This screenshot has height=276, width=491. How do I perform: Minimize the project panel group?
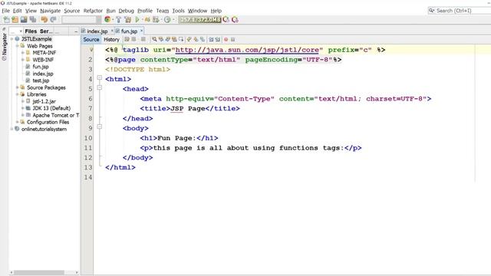(x=76, y=31)
